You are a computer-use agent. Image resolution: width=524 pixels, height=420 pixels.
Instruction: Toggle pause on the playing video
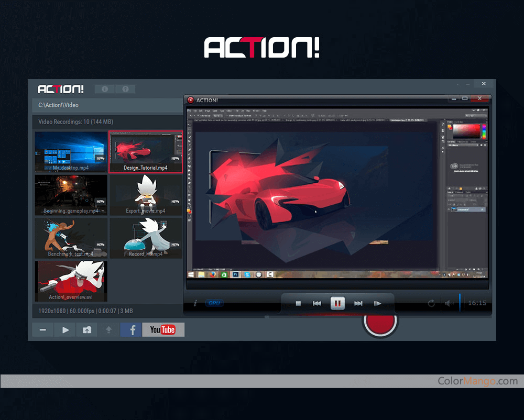337,303
